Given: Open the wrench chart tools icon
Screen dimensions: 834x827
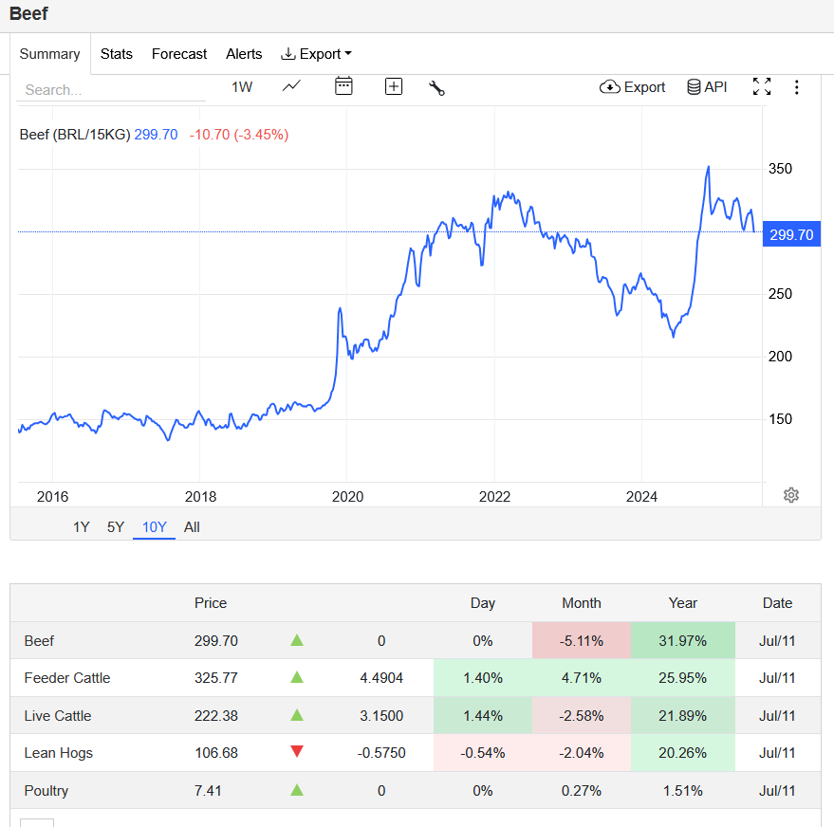Looking at the screenshot, I should pyautogui.click(x=436, y=87).
